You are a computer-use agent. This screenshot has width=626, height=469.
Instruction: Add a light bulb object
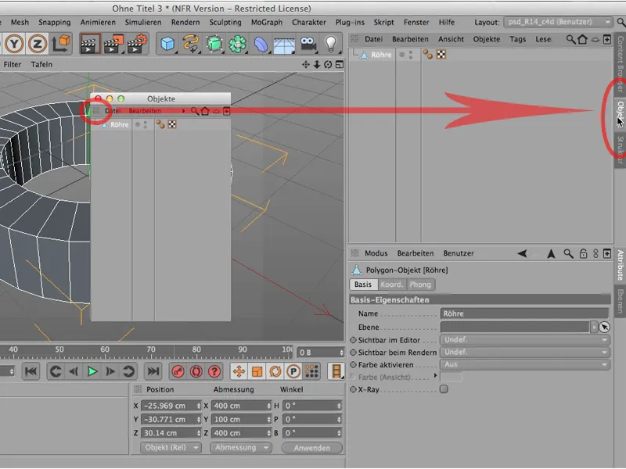tap(330, 44)
